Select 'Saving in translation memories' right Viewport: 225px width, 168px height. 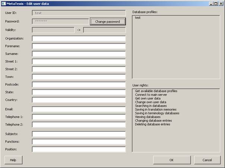(156, 109)
